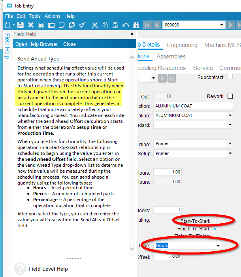Image resolution: width=241 pixels, height=277 pixels.
Task: Click the Field Level Help question icon
Action: [x=20, y=269]
